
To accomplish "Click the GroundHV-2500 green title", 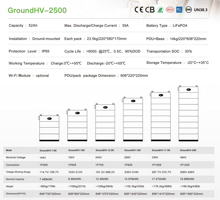I will (37, 10).
